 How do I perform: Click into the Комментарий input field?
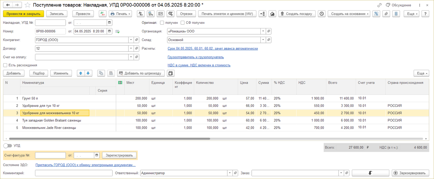[x=74, y=173]
